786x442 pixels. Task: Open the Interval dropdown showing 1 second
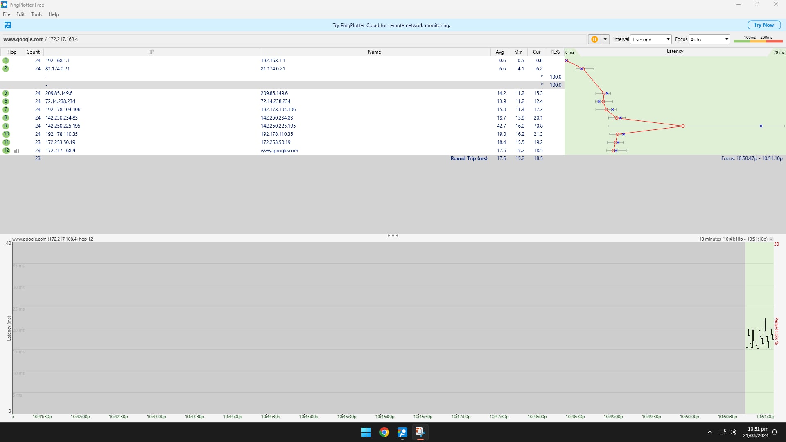pos(650,39)
